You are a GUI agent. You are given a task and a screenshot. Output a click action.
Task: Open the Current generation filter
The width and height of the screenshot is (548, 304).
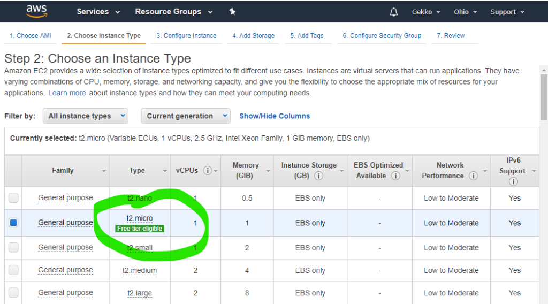click(x=186, y=116)
